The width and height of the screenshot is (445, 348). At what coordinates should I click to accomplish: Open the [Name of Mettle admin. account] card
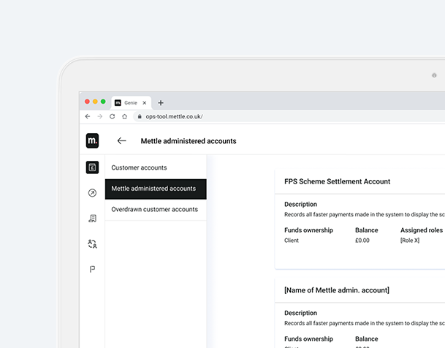[337, 290]
